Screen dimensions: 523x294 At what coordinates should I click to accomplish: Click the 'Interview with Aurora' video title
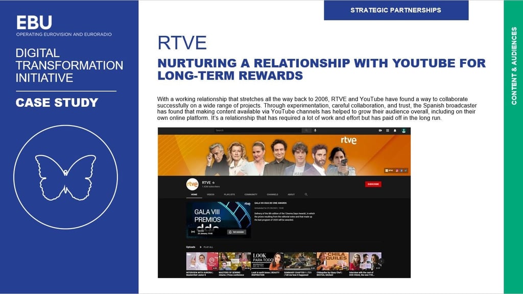click(x=200, y=274)
